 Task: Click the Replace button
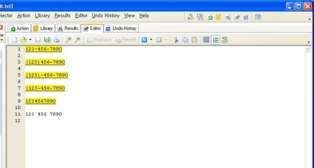coord(99,40)
